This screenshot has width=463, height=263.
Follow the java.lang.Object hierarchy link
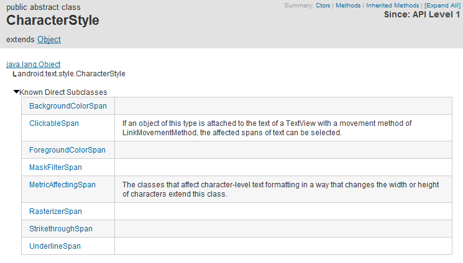(x=34, y=64)
